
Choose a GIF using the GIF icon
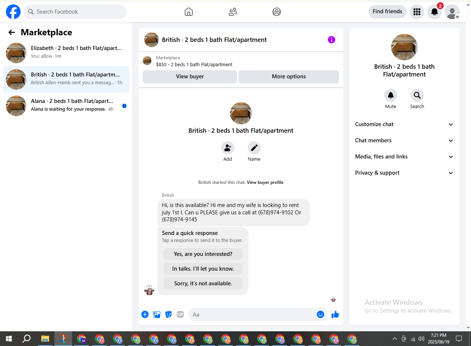click(x=180, y=314)
